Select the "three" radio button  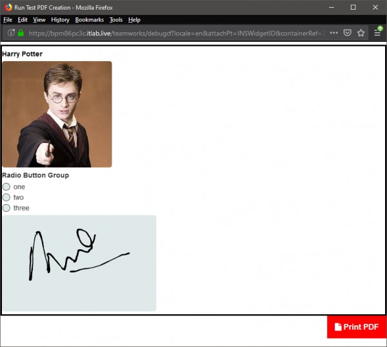click(x=6, y=208)
